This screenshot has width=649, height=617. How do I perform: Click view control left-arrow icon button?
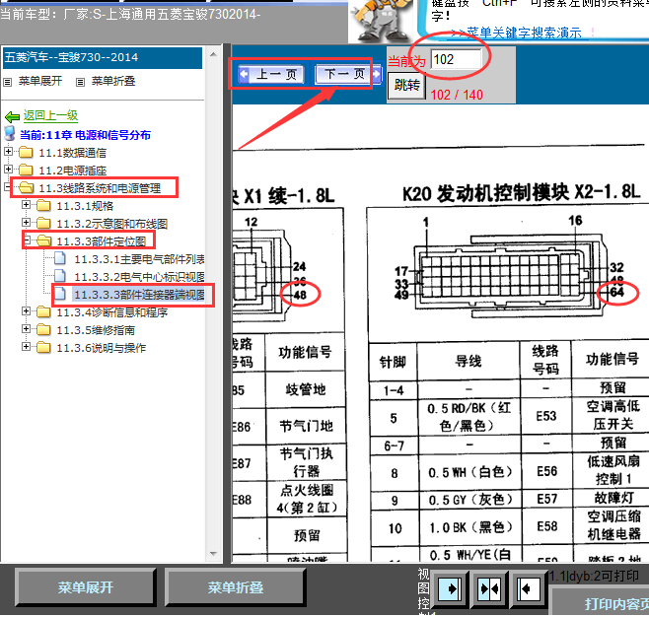point(528,588)
